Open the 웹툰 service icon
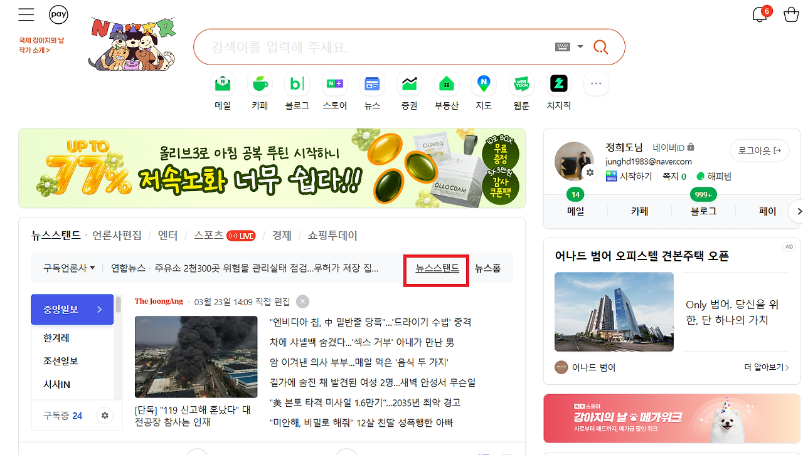 pyautogui.click(x=521, y=83)
